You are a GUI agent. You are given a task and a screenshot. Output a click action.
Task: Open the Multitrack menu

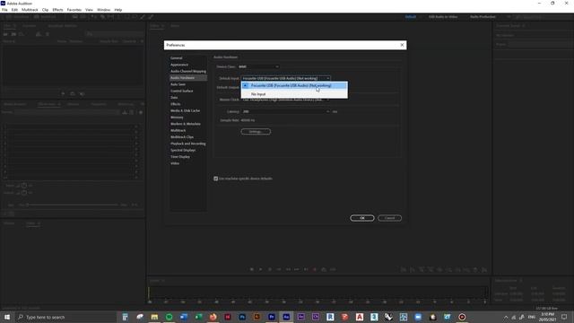pyautogui.click(x=30, y=10)
